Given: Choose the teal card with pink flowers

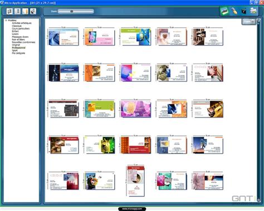Looking at the screenshot, I should tap(172, 181).
